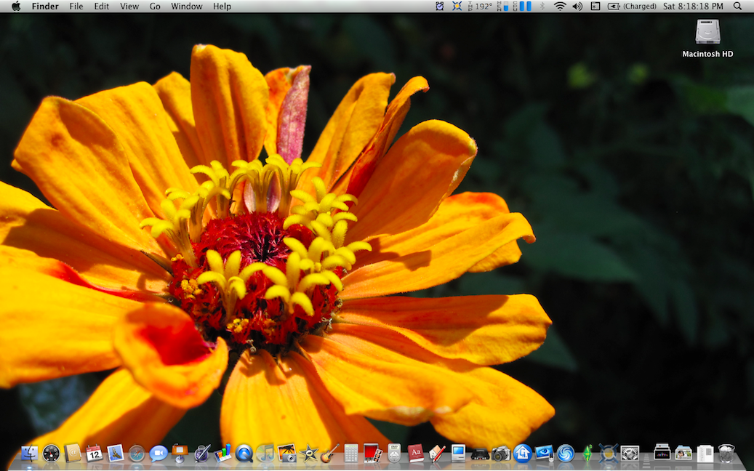Image resolution: width=754 pixels, height=471 pixels.
Task: Open Numbers bar chart icon
Action: (222, 454)
